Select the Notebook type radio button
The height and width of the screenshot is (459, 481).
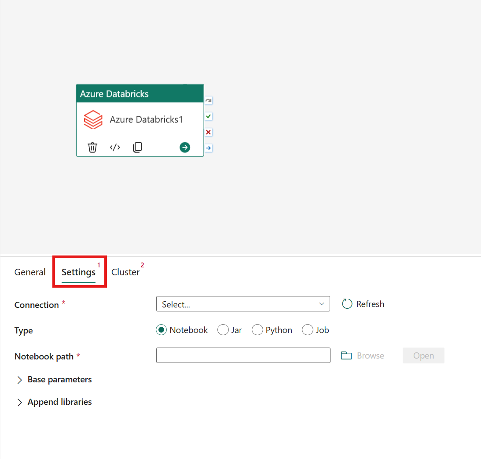(x=161, y=330)
